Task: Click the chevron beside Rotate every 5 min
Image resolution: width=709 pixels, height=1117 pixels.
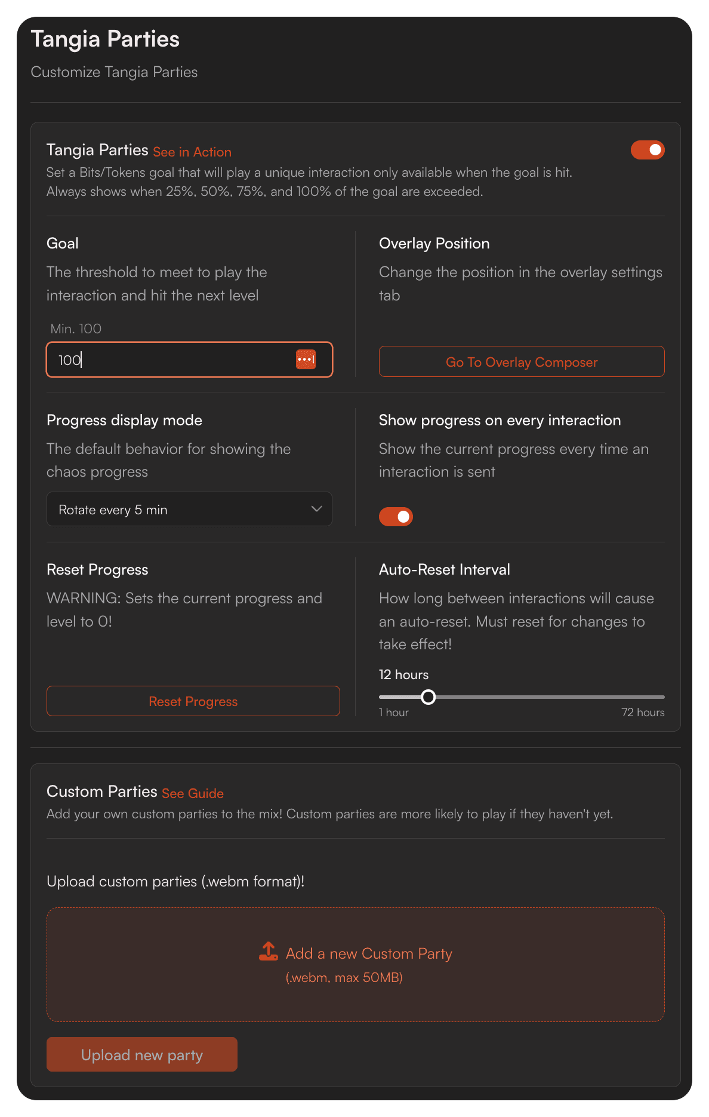Action: pyautogui.click(x=316, y=510)
